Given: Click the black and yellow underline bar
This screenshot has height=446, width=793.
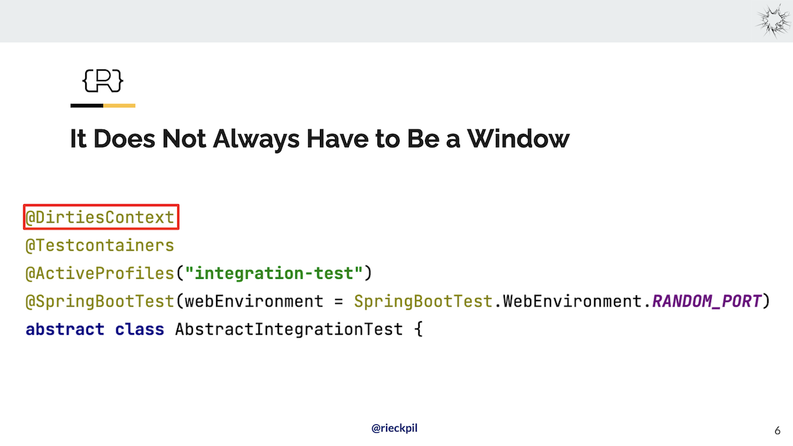Looking at the screenshot, I should 103,105.
